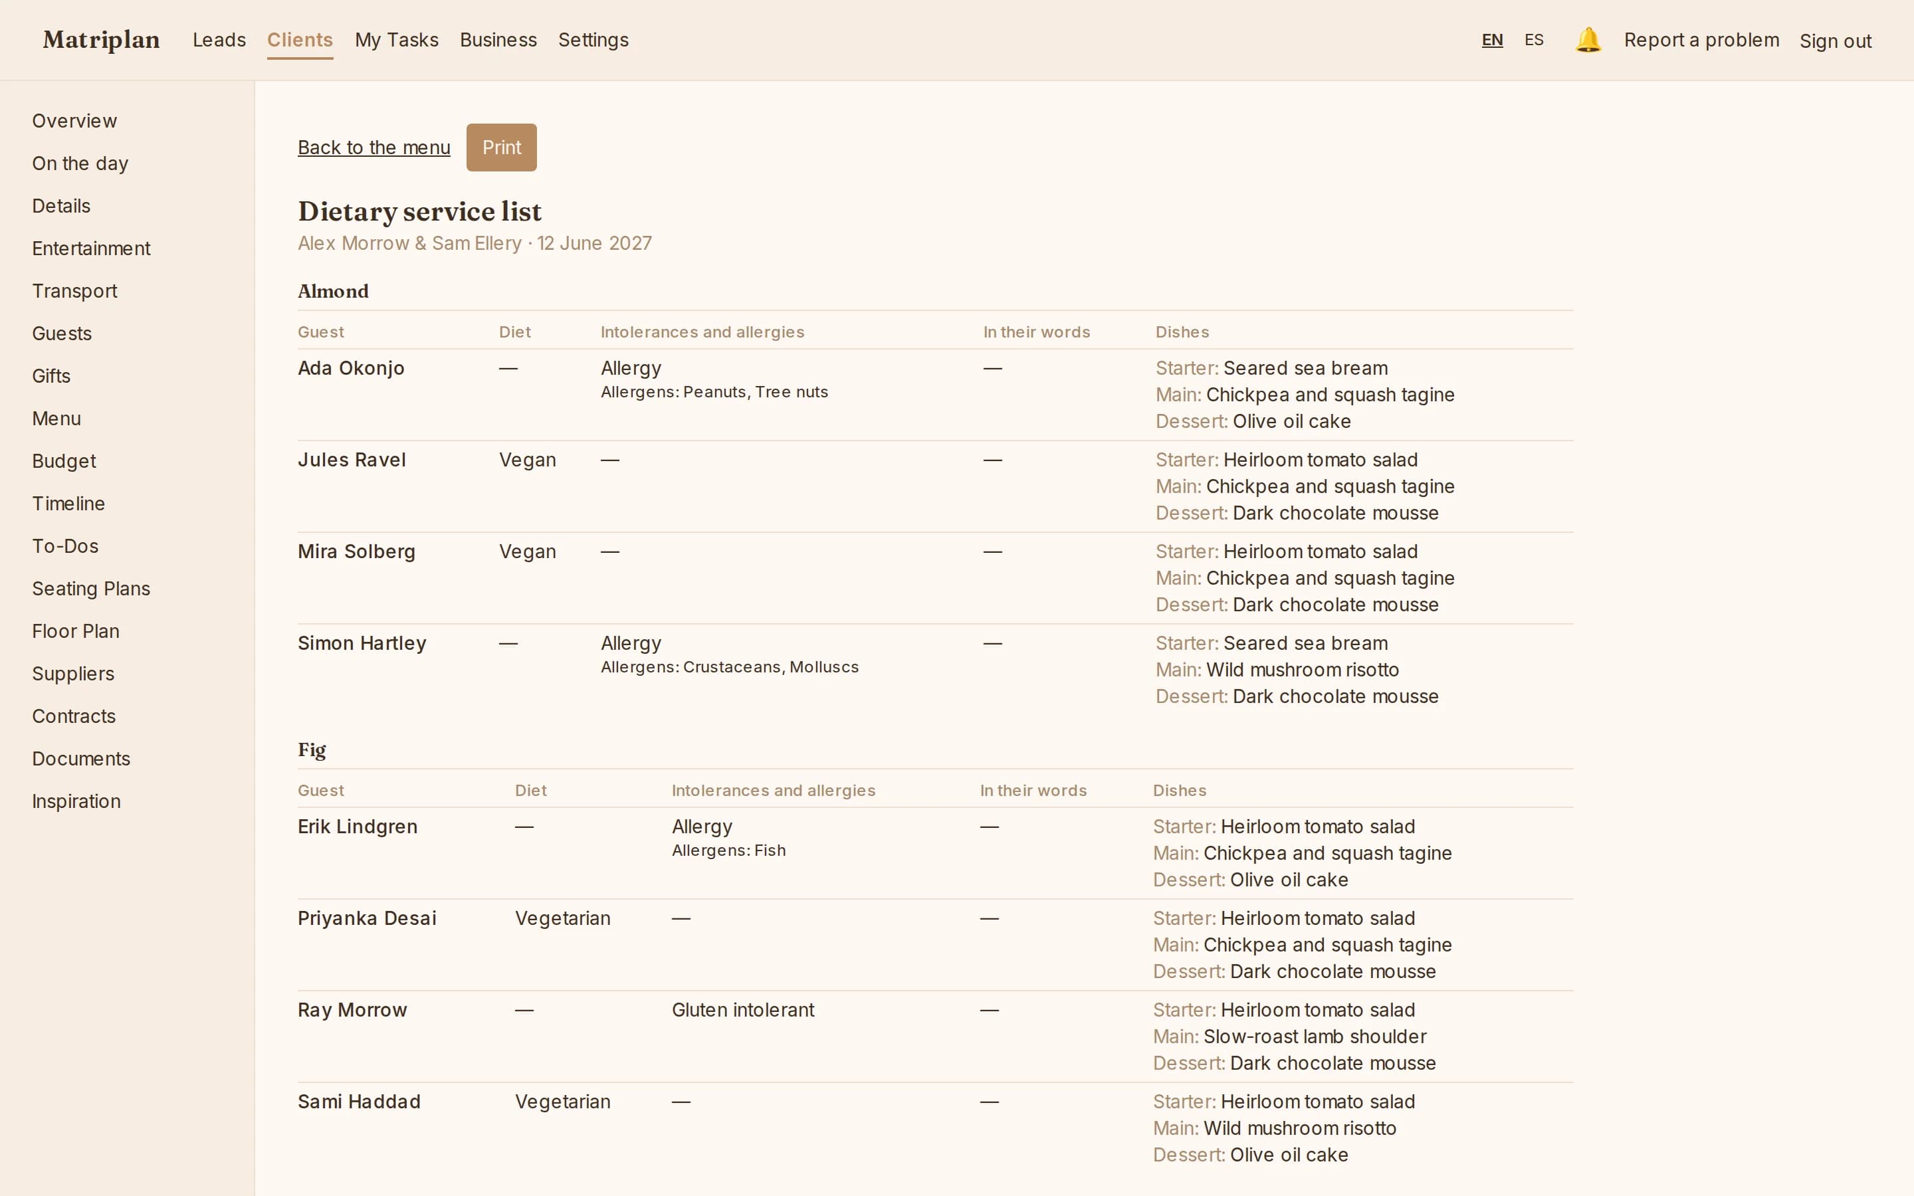Open the Budget sidebar item
Screen dimensions: 1914x1196
(x=64, y=461)
